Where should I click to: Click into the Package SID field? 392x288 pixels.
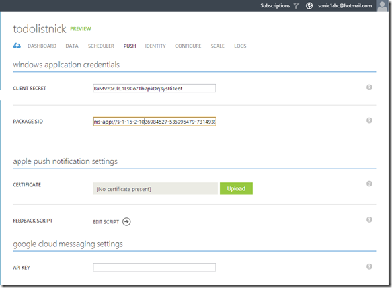(x=154, y=122)
